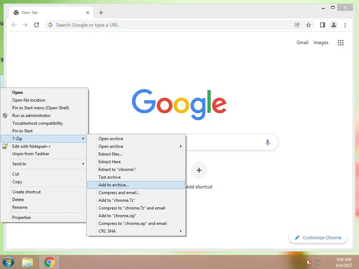Choose Extract to "chrome\"
Viewport: 359px width, 269px height.
[x=136, y=170]
